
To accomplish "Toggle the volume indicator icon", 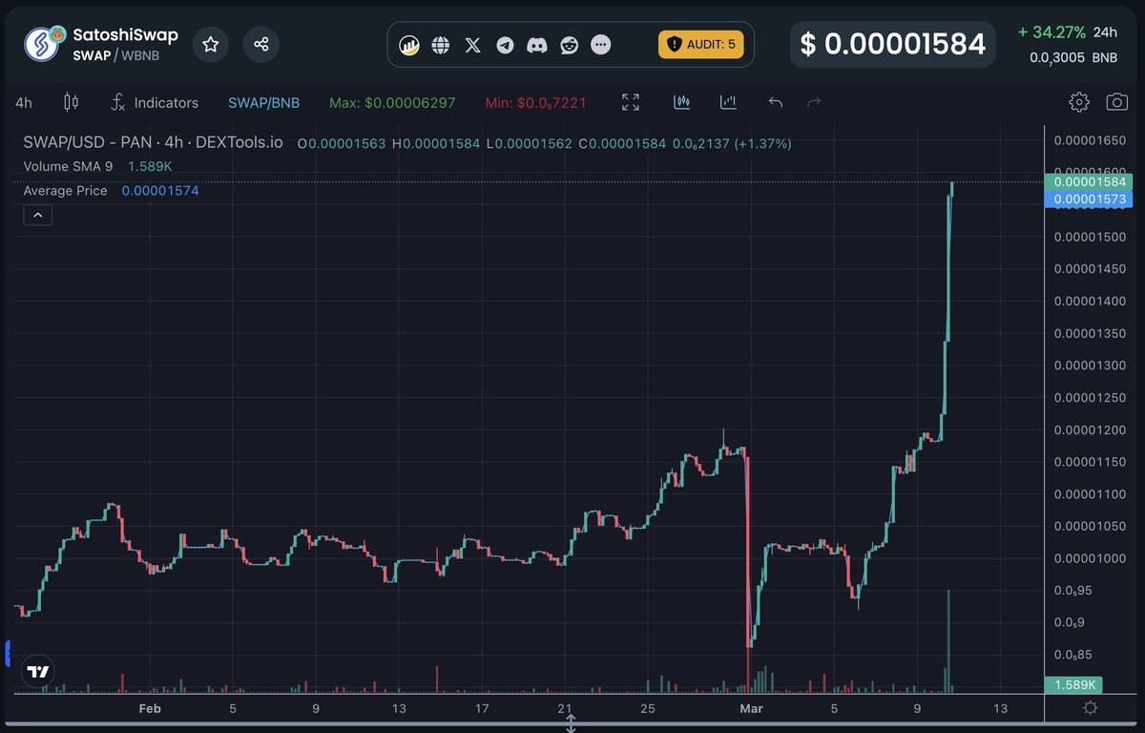I will (x=728, y=101).
